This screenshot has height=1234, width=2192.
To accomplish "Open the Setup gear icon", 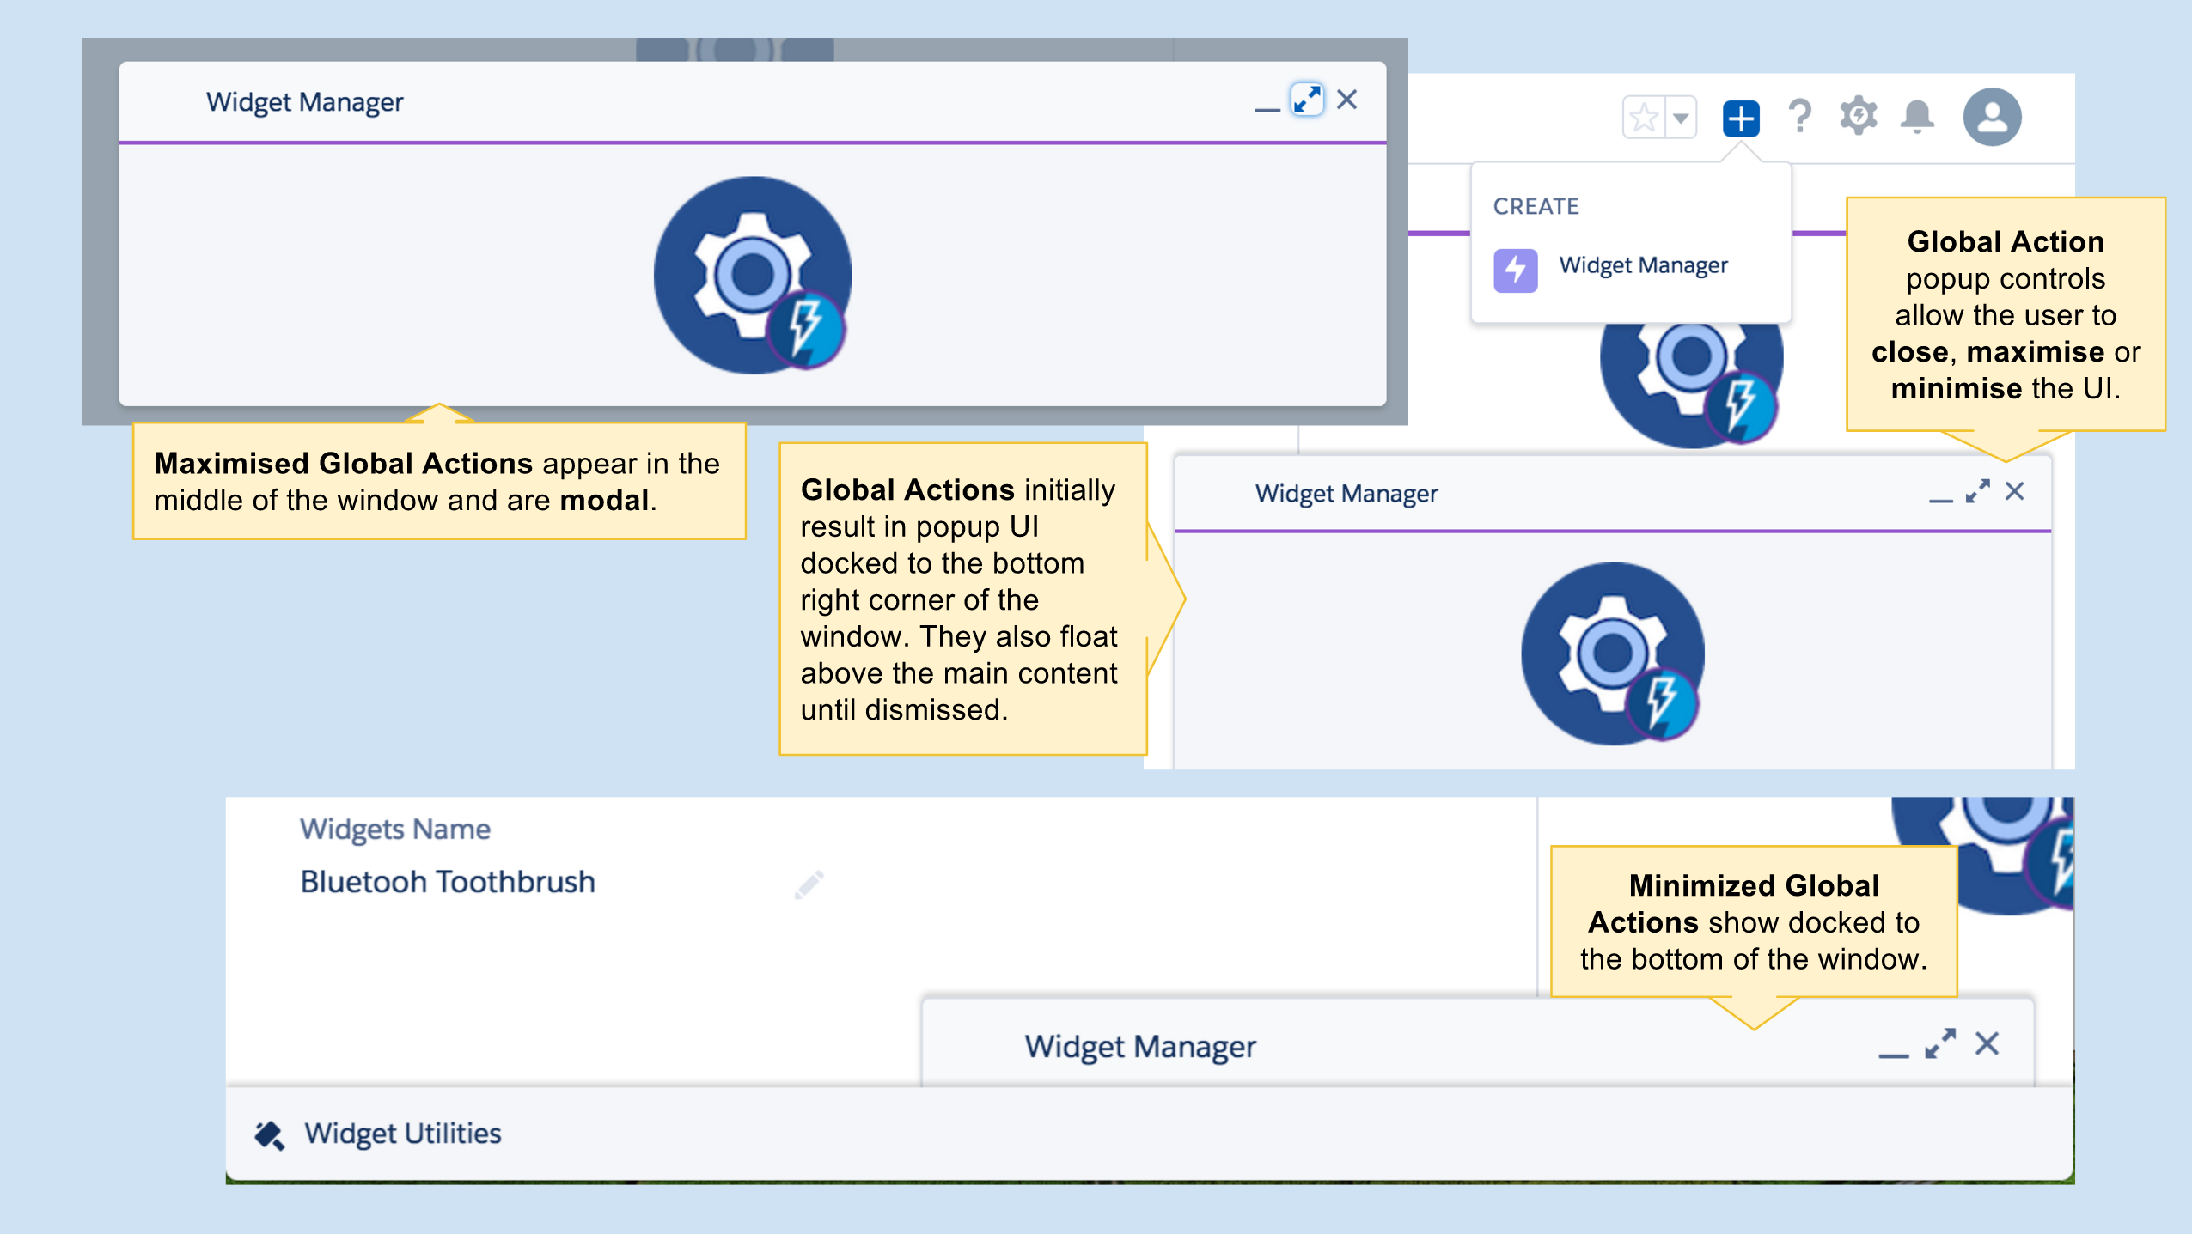I will pos(1859,116).
